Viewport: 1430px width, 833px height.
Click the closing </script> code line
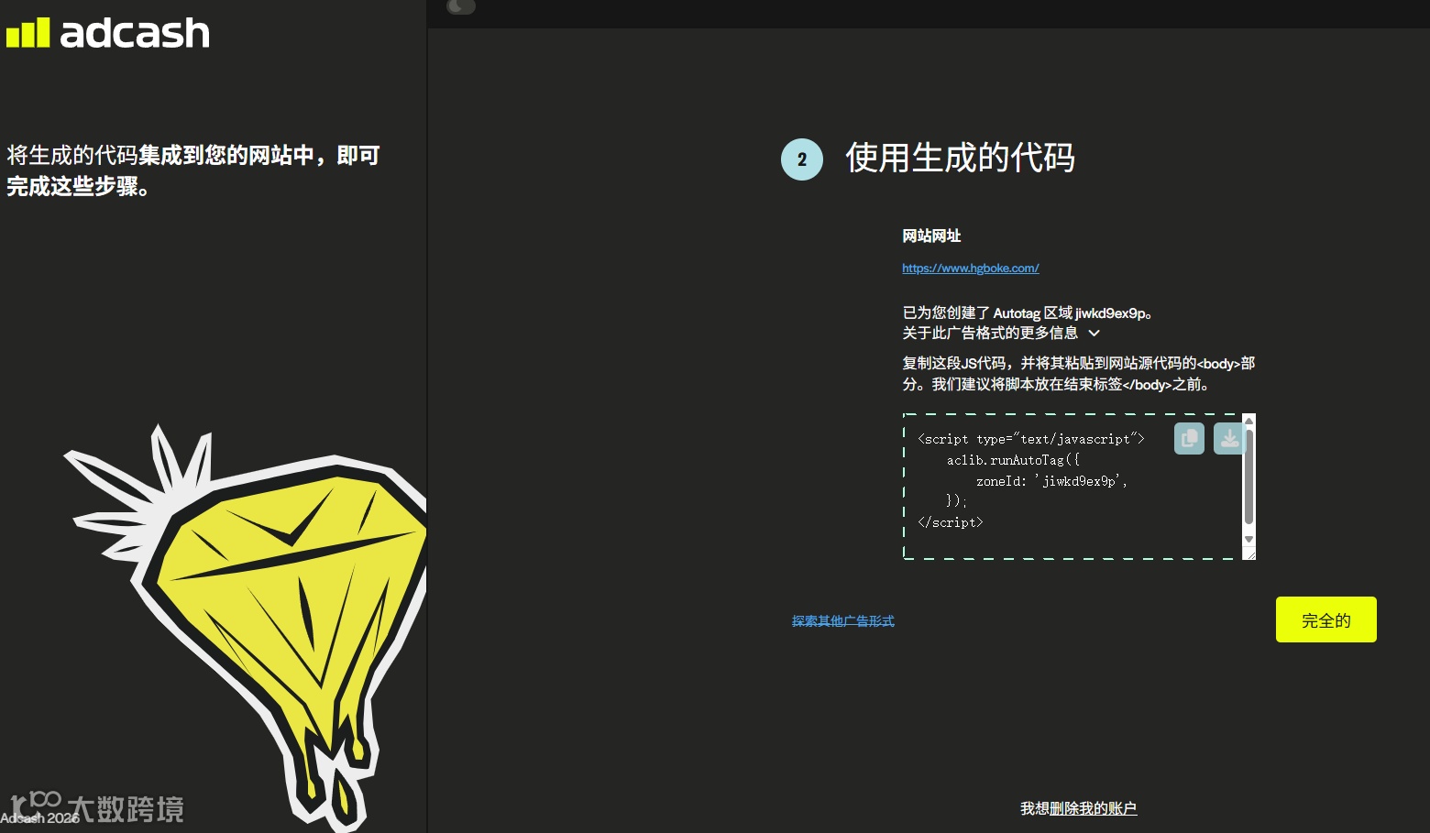(x=950, y=522)
